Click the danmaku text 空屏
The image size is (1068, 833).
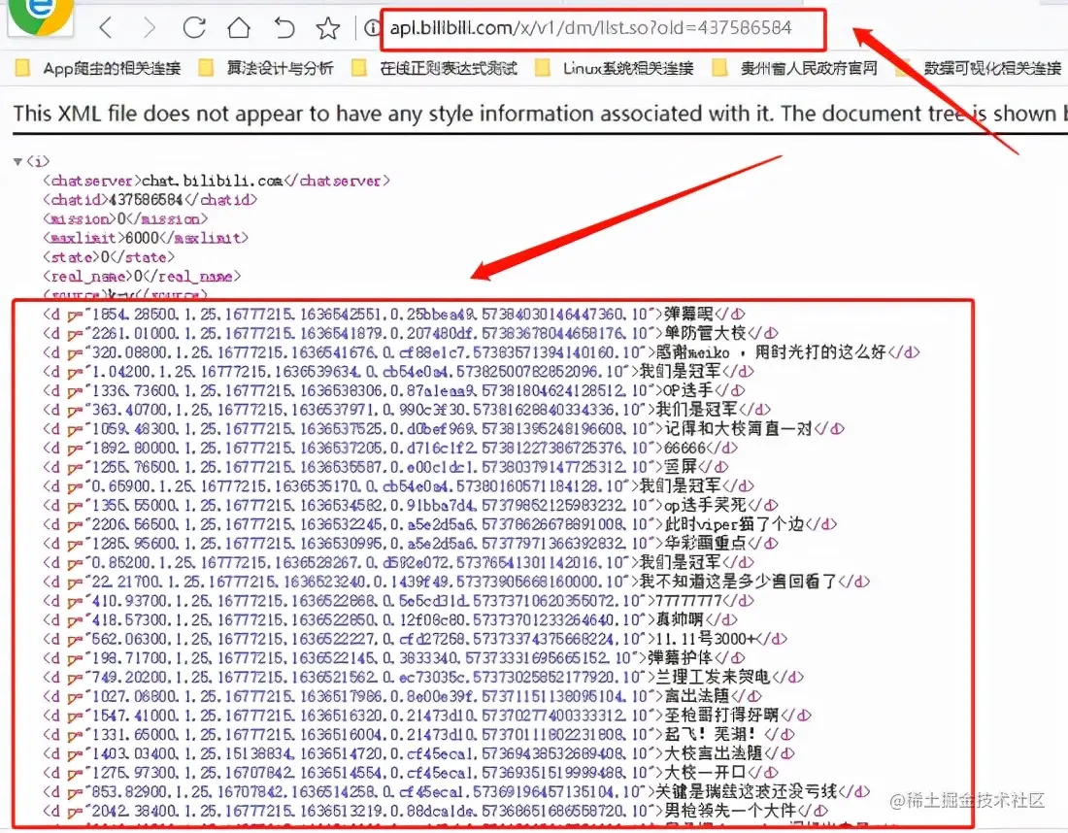680,467
